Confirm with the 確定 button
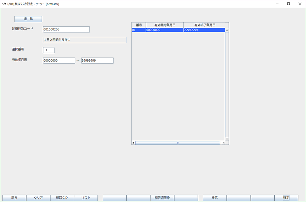Viewport: 306px width, 202px height. 286,198
